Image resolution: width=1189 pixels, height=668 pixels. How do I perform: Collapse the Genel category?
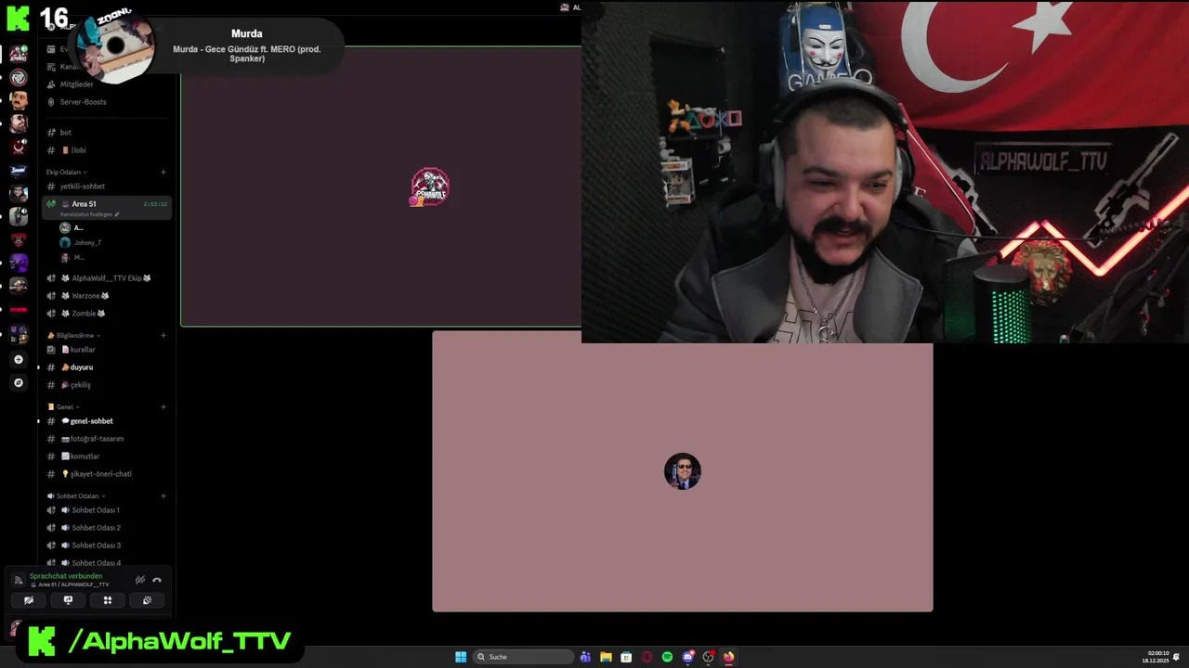coord(63,406)
